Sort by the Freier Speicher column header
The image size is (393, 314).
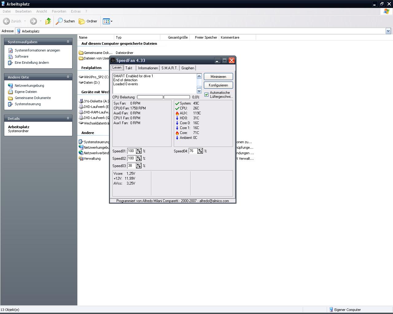pos(204,37)
